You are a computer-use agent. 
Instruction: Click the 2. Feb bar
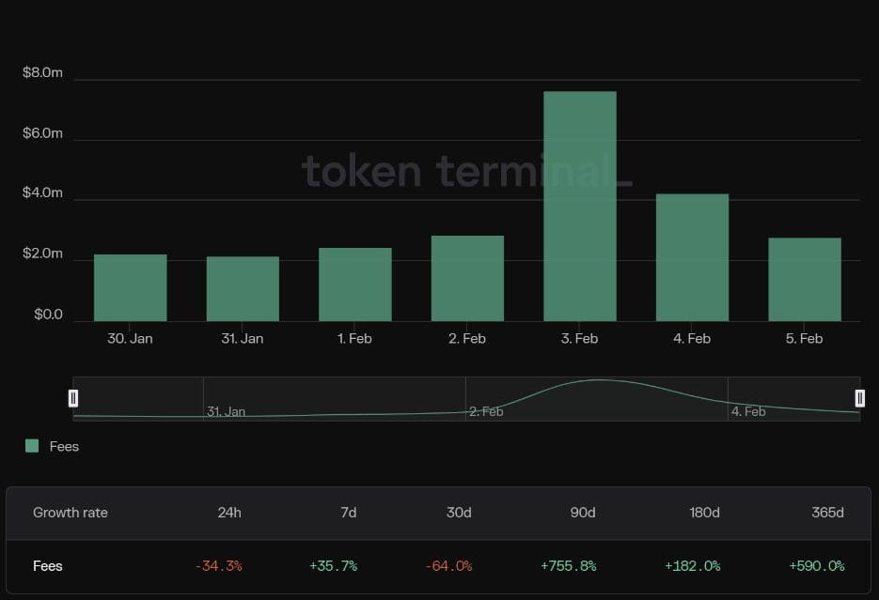click(x=466, y=277)
